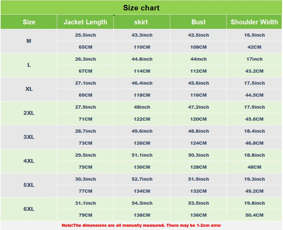Image resolution: width=283 pixels, height=230 pixels.
Task: Click the Jacket Length column header
Action: [x=85, y=22]
